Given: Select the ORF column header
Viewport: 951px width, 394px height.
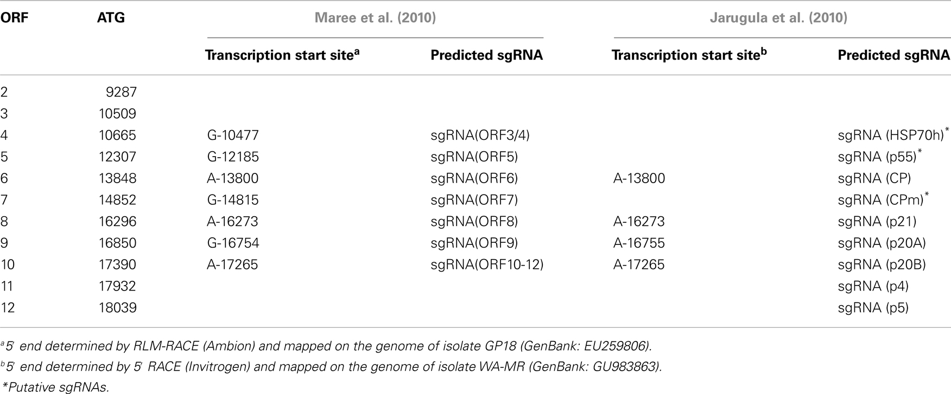Looking at the screenshot, I should [x=14, y=18].
